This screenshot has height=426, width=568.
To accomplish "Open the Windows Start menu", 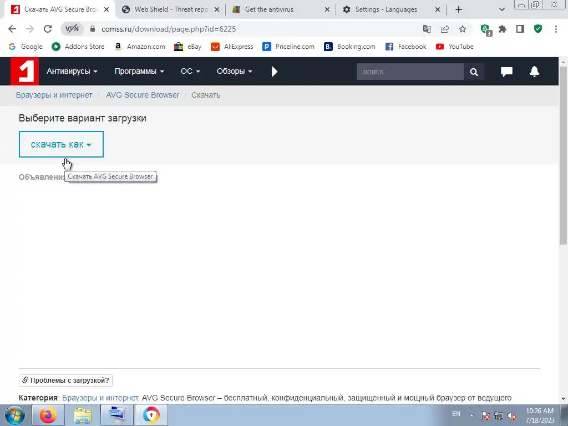I will tap(14, 415).
